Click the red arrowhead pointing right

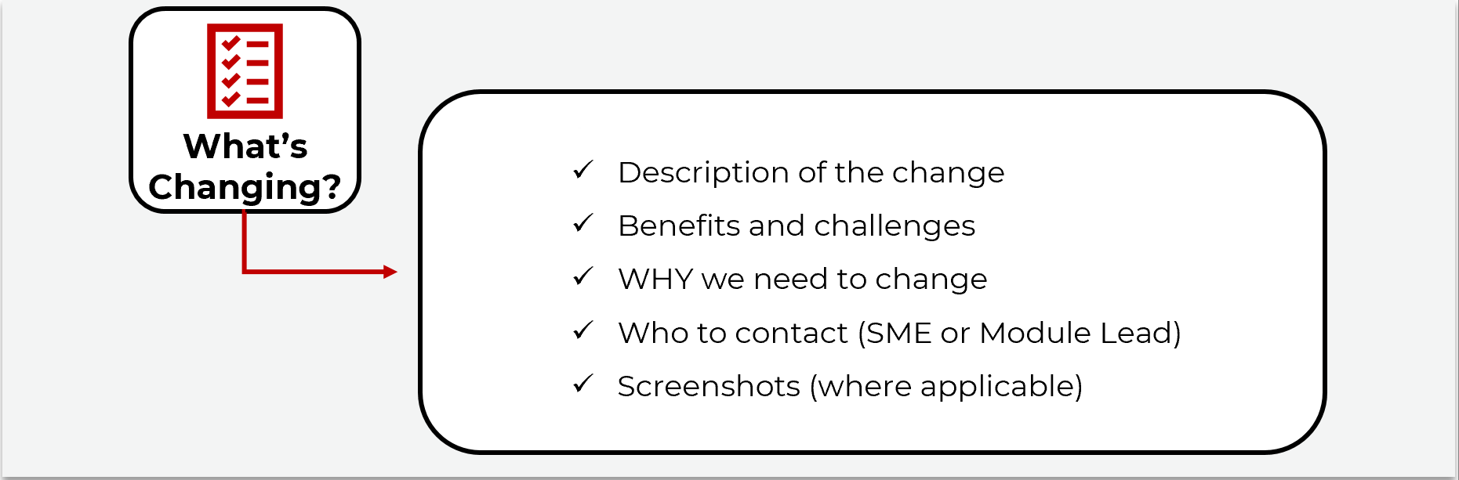[x=390, y=272]
